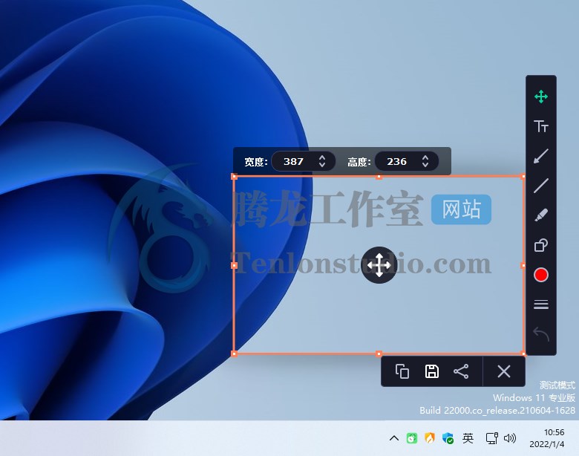Image resolution: width=579 pixels, height=456 pixels.
Task: Open the green tray app icon
Action: (412, 438)
